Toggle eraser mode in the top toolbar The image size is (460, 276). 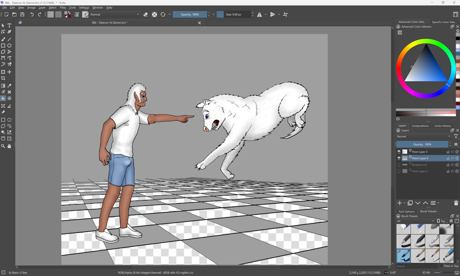click(146, 14)
